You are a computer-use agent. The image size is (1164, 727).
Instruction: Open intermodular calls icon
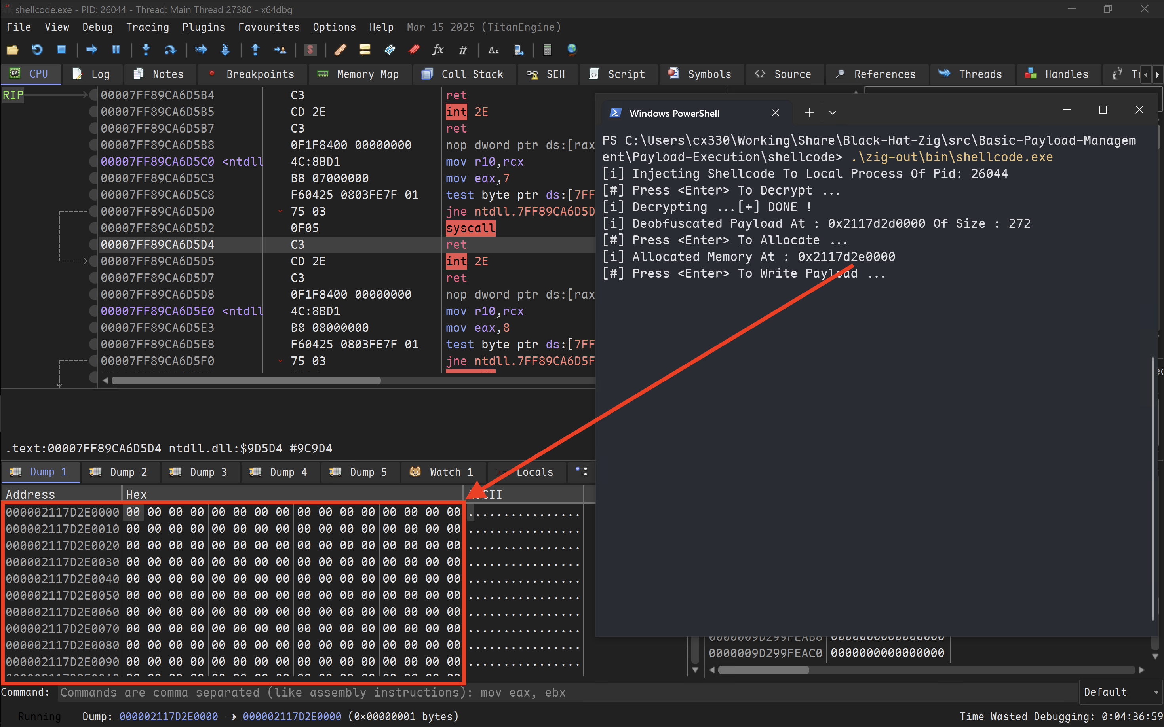point(518,49)
